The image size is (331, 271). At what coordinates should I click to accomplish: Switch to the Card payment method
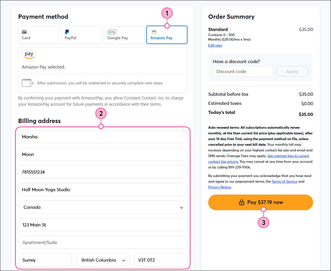[38, 35]
